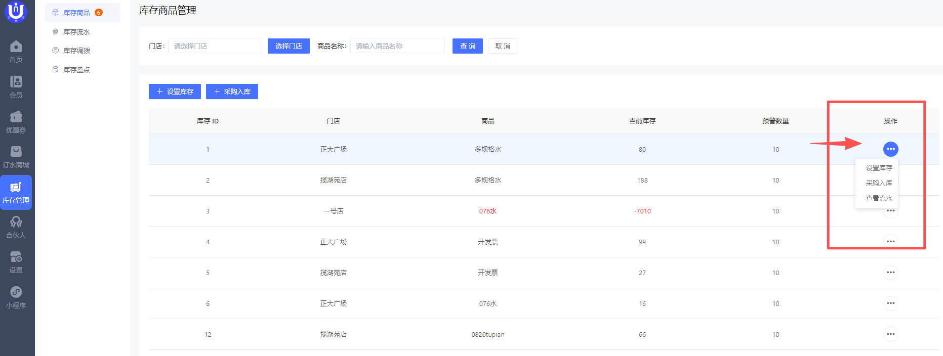Switch to 库存流水 submenu item
Screen dimensions: 943x356
point(76,32)
